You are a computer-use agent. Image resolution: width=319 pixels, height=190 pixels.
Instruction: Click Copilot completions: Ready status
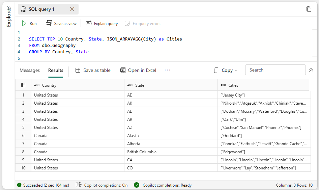[x=167, y=185]
